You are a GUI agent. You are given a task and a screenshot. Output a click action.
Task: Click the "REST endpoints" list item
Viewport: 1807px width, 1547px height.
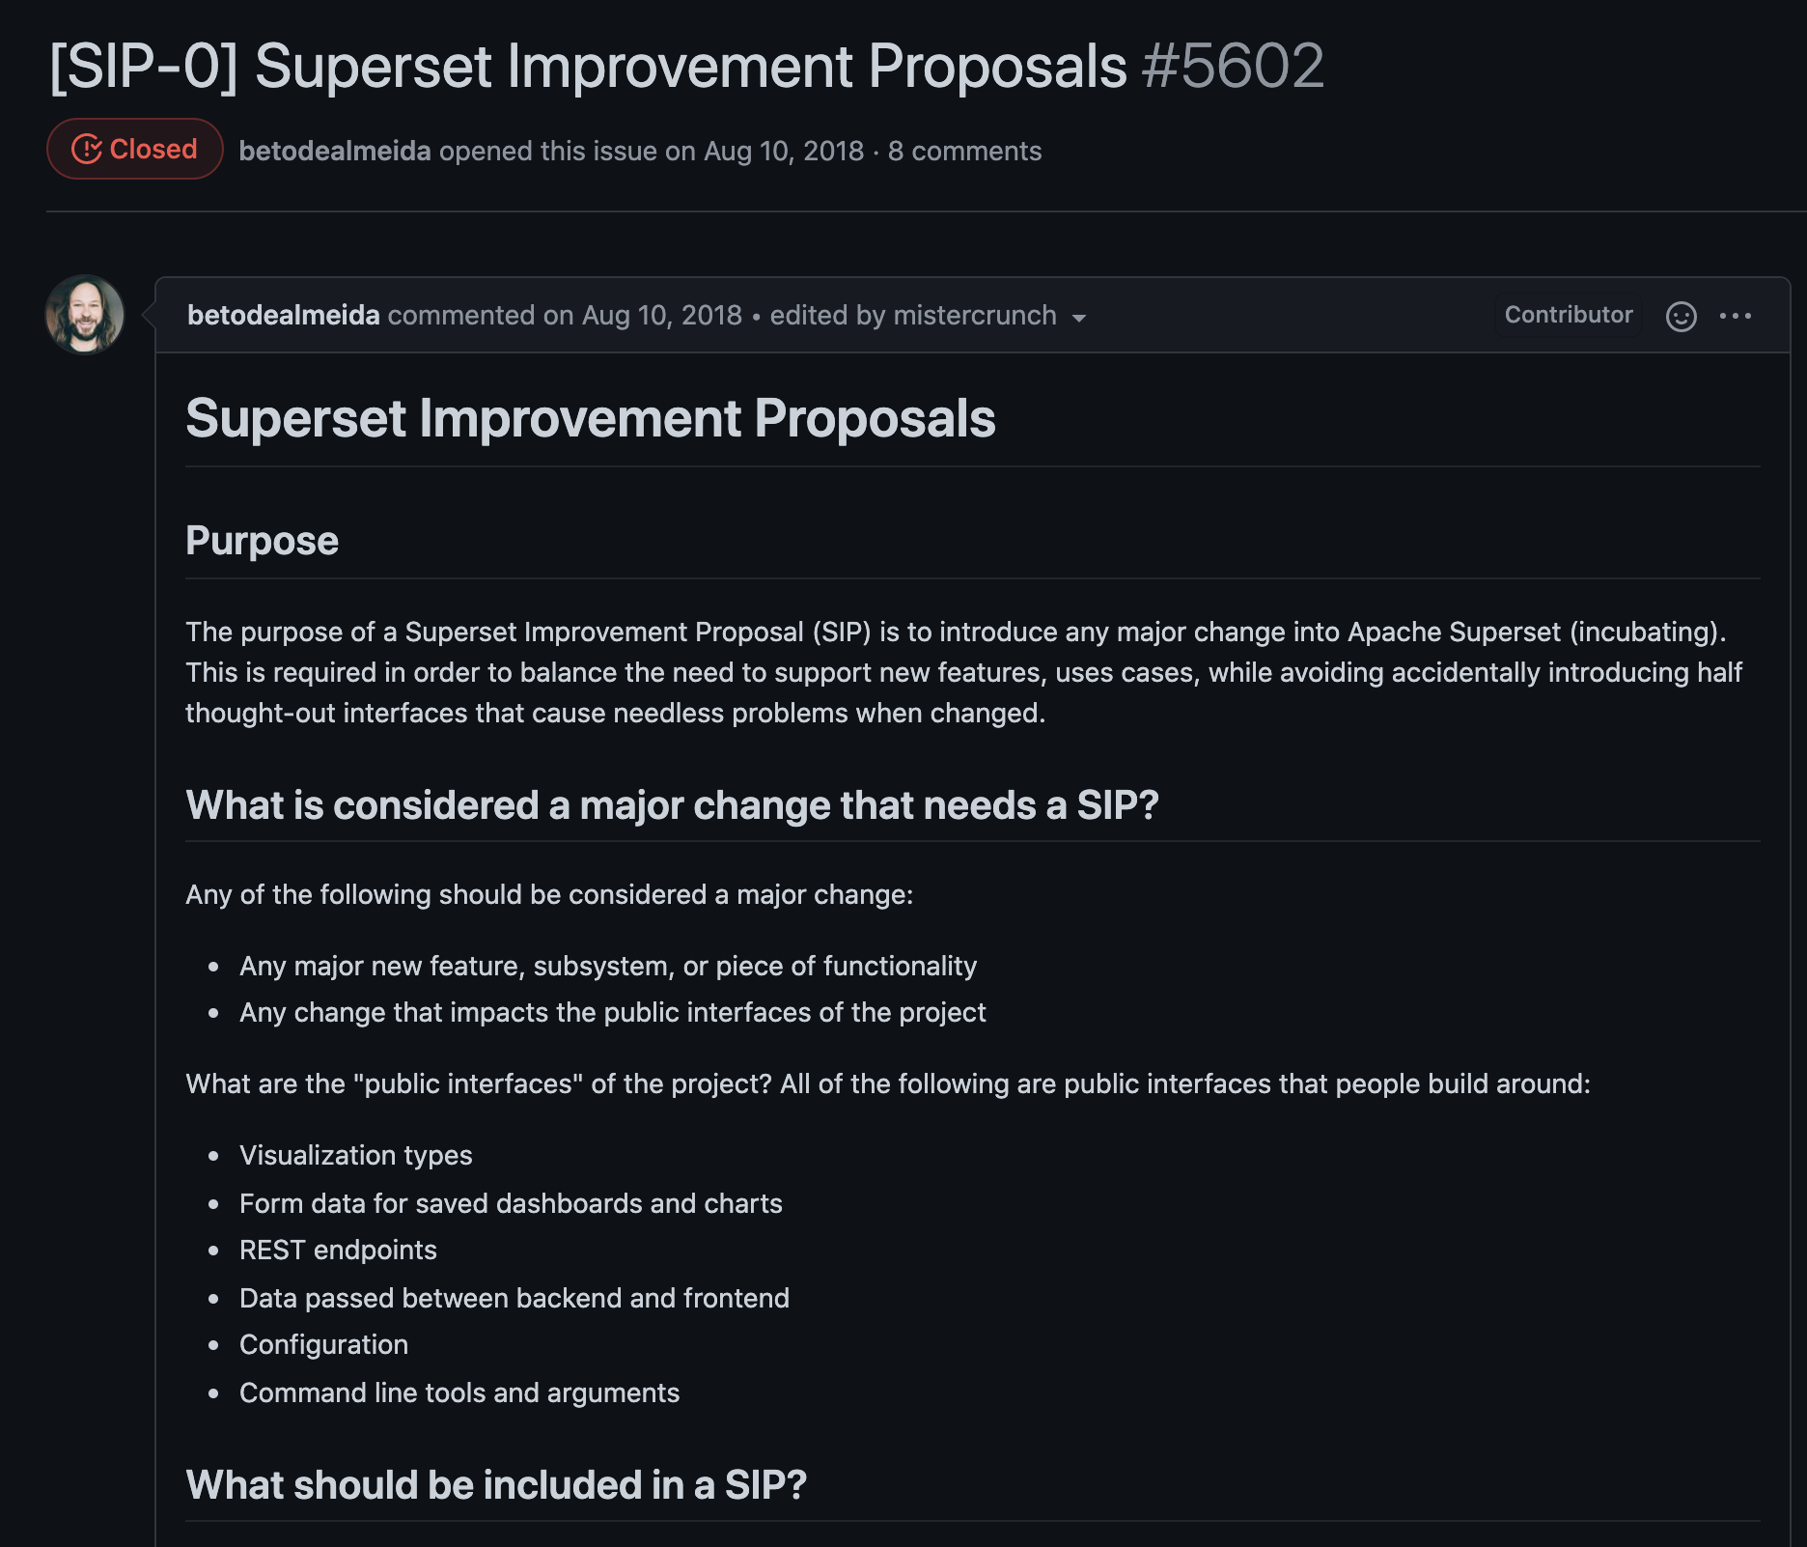pyautogui.click(x=338, y=1250)
